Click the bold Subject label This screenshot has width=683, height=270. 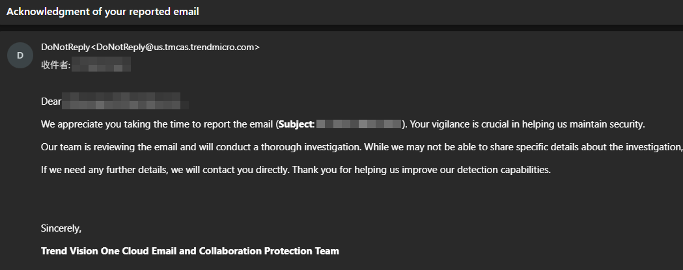pos(296,124)
